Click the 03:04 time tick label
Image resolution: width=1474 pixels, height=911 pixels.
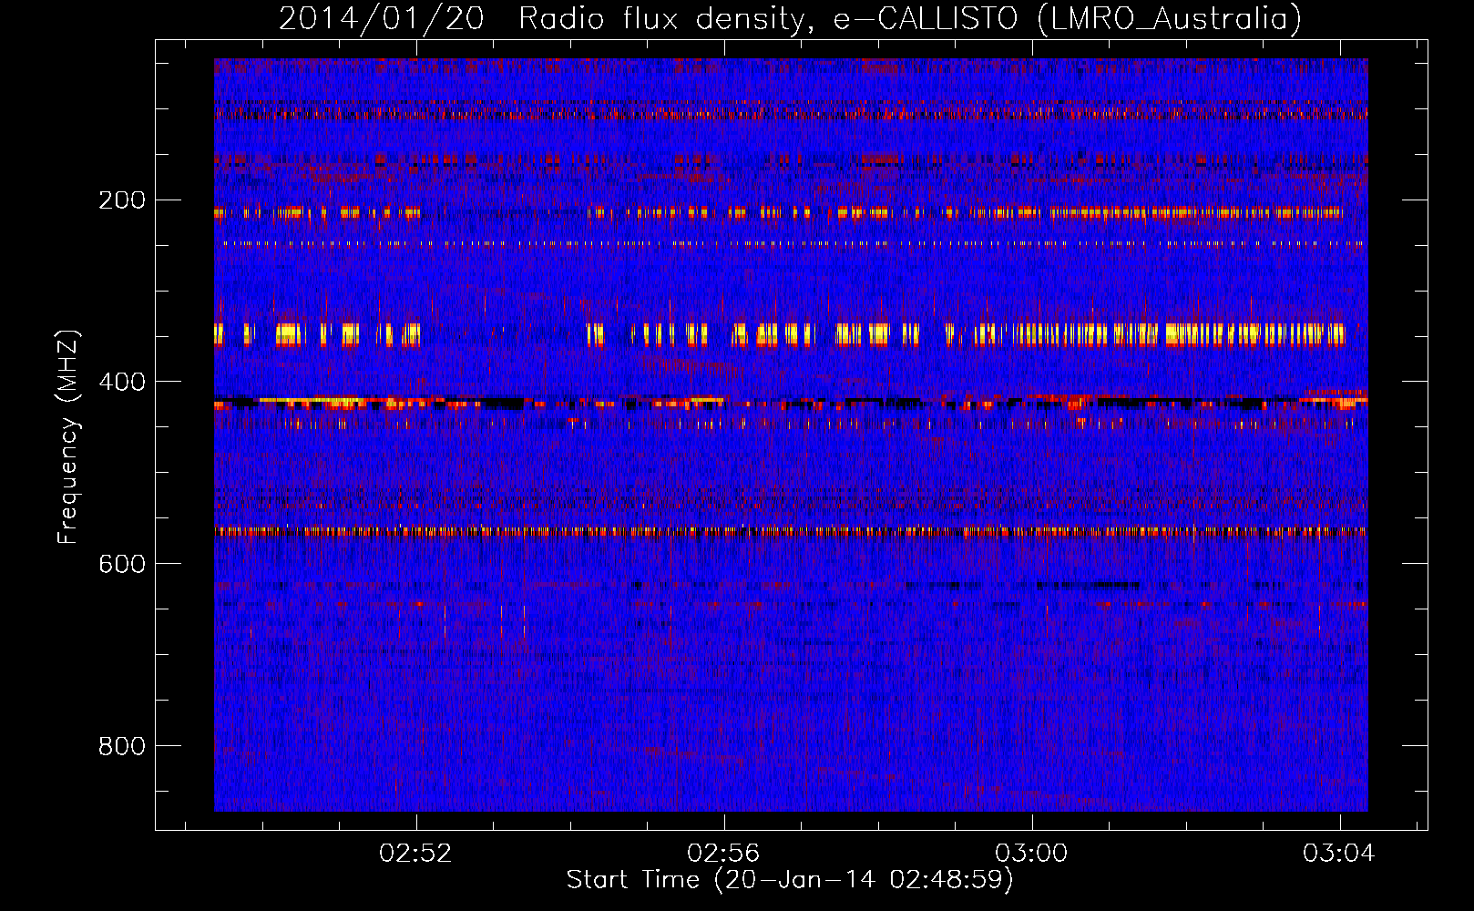point(1339,854)
